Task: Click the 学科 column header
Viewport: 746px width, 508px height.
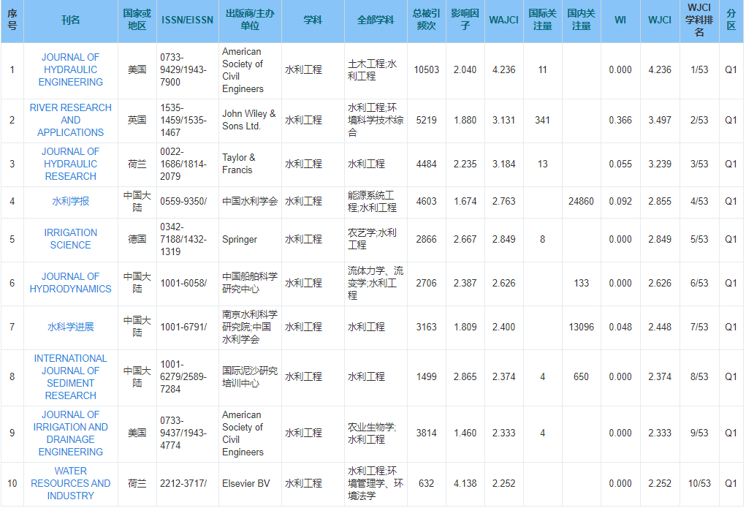Action: [313, 20]
